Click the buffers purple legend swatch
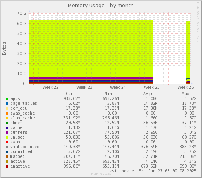202x178 pixels. 7,133
